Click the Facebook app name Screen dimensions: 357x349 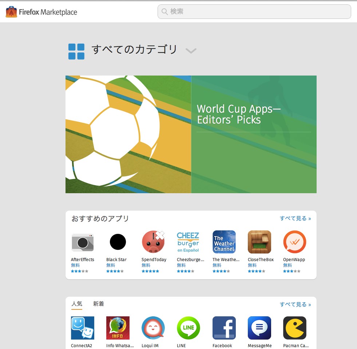(222, 346)
